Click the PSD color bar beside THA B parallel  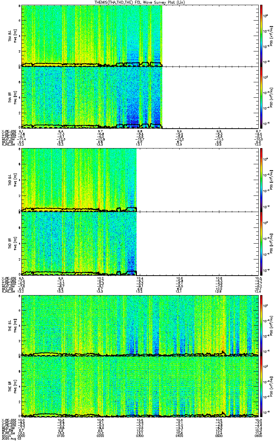(x=261, y=97)
